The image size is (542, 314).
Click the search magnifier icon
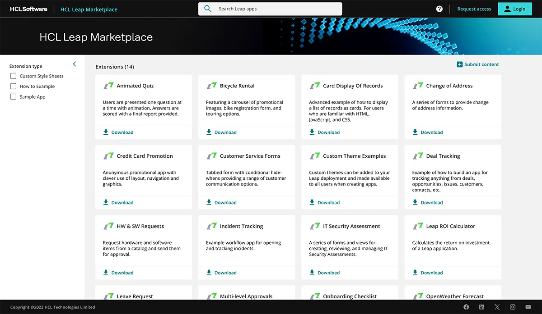pos(208,8)
